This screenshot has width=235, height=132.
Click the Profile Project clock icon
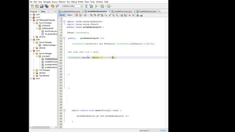click(109, 6)
